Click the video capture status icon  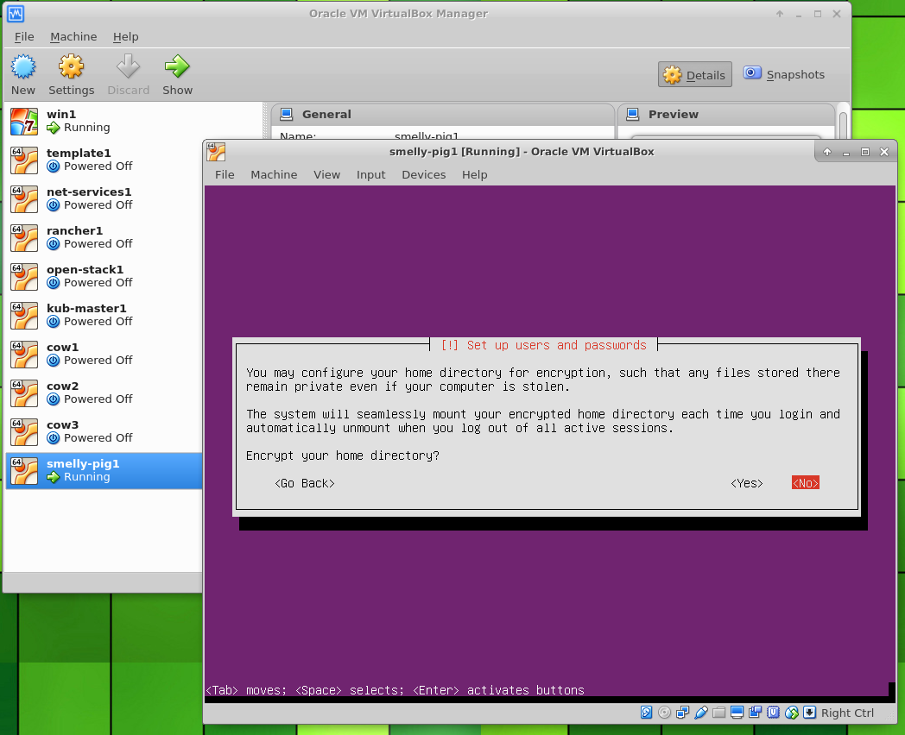[755, 713]
